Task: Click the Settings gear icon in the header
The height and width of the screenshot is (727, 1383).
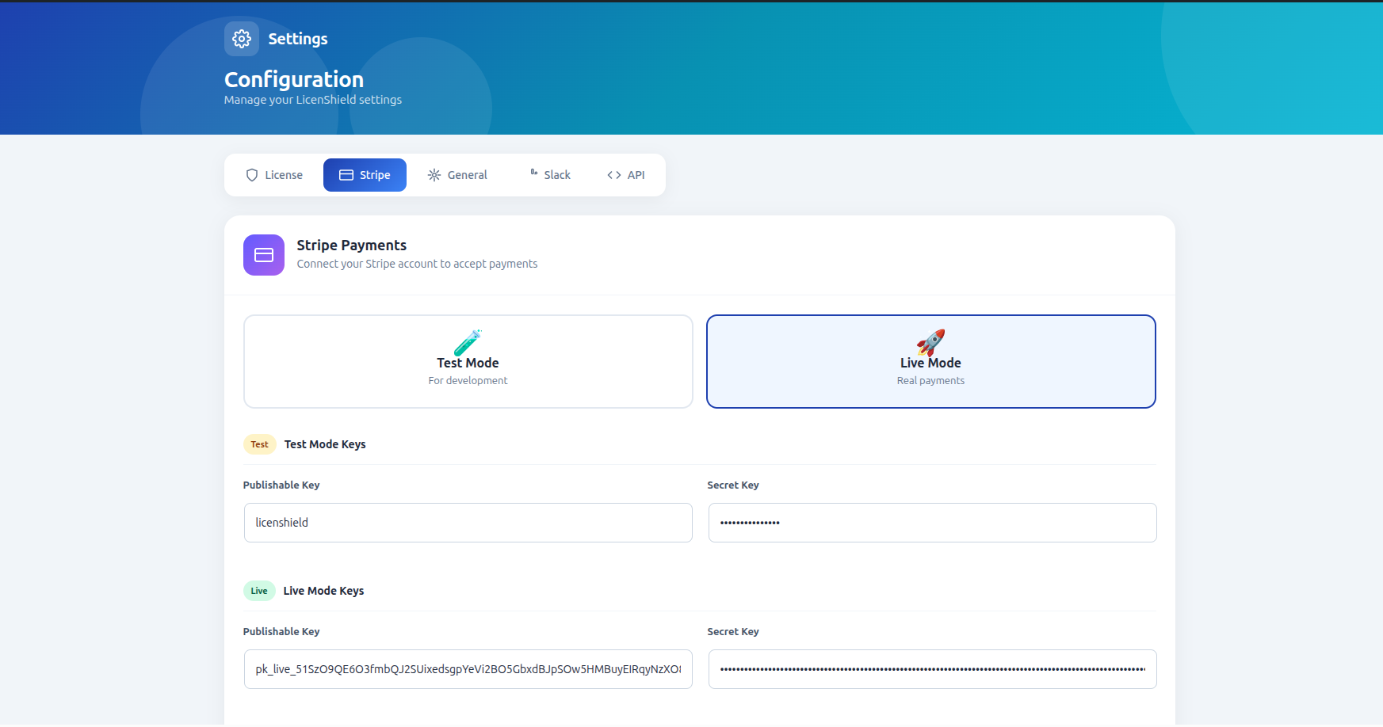Action: pyautogui.click(x=241, y=38)
